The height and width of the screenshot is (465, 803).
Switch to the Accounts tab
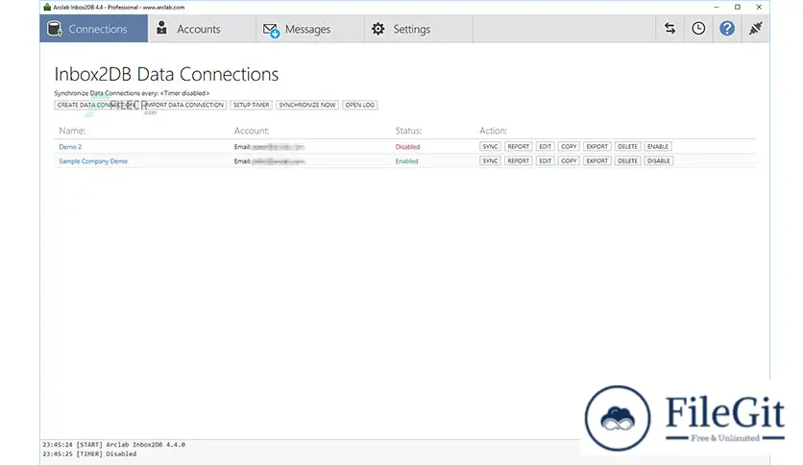point(202,29)
